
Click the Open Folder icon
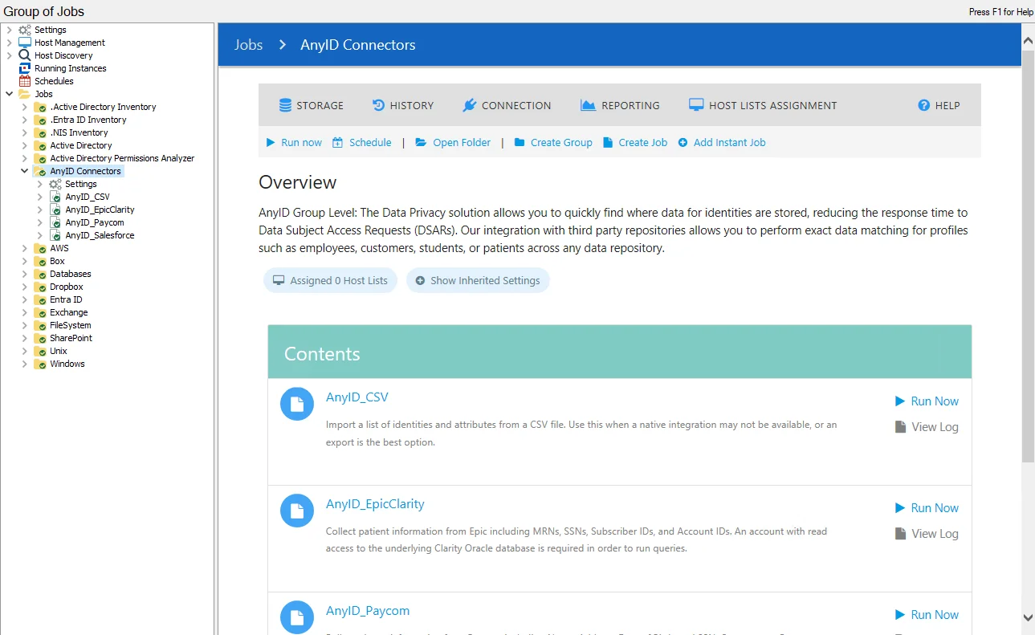tap(421, 142)
